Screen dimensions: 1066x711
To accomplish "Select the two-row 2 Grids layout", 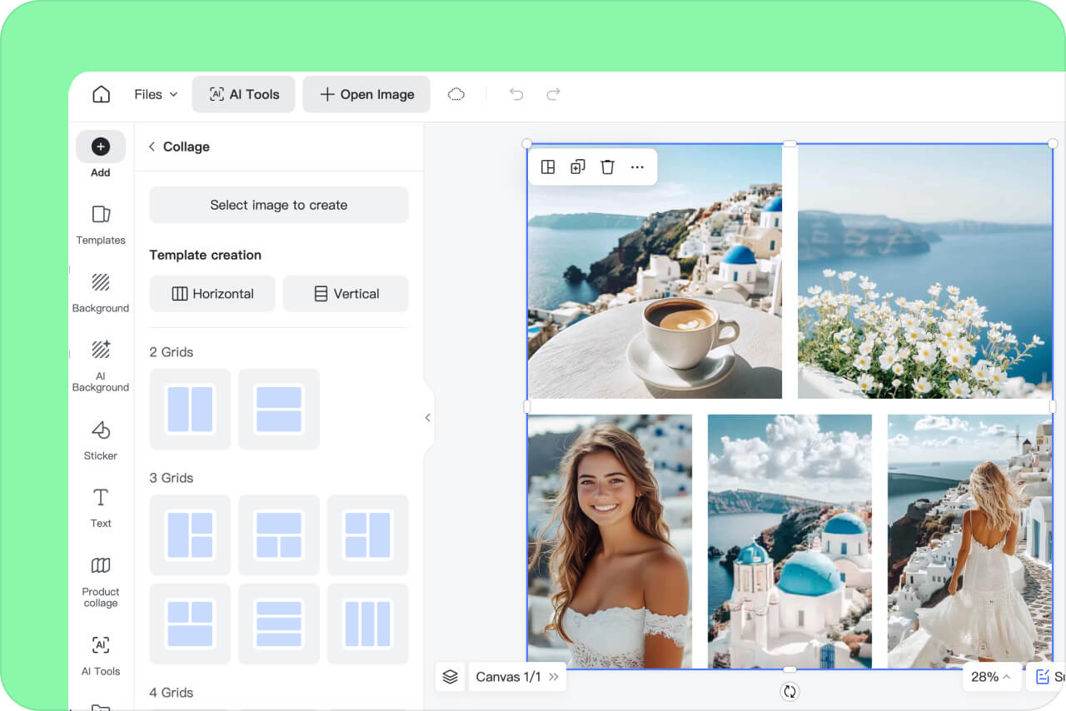I will (x=279, y=410).
